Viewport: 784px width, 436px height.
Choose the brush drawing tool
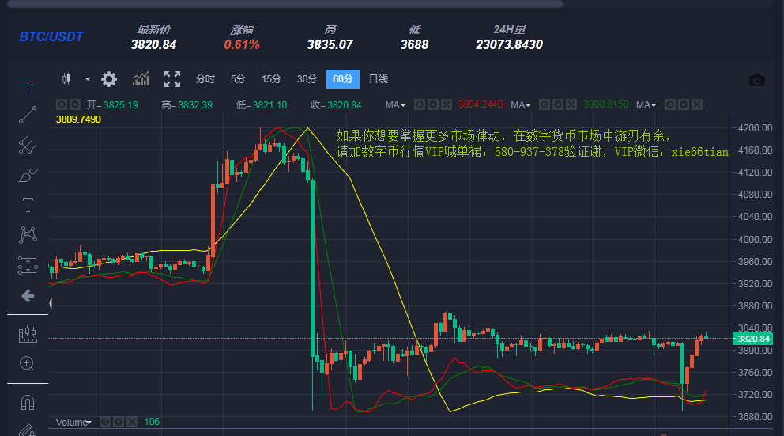(28, 175)
